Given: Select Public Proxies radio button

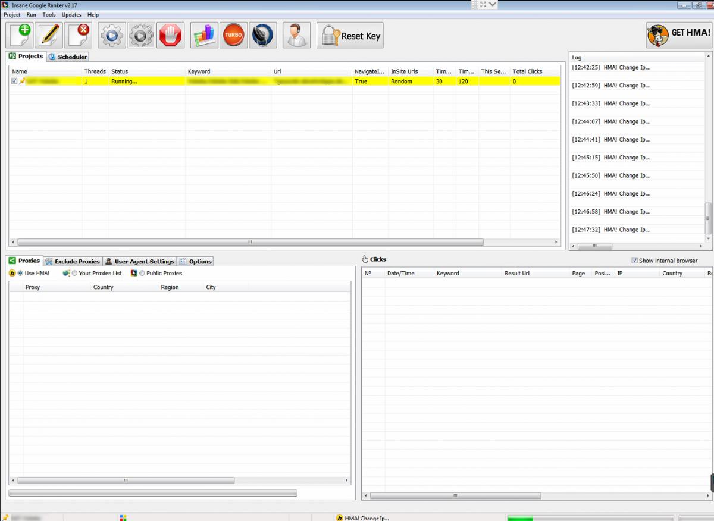Looking at the screenshot, I should point(142,274).
